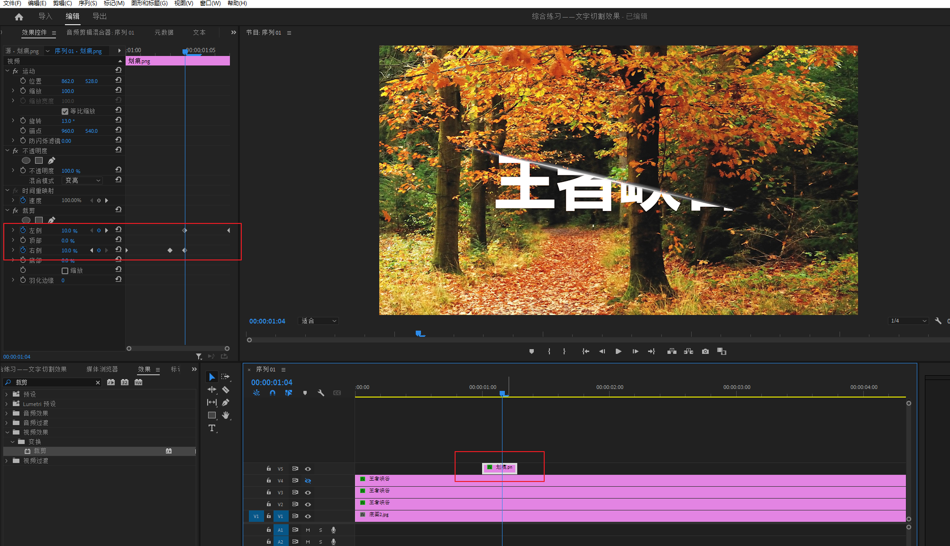Screen dimensions: 950x546
Task: Select the Razor tool
Action: click(226, 390)
